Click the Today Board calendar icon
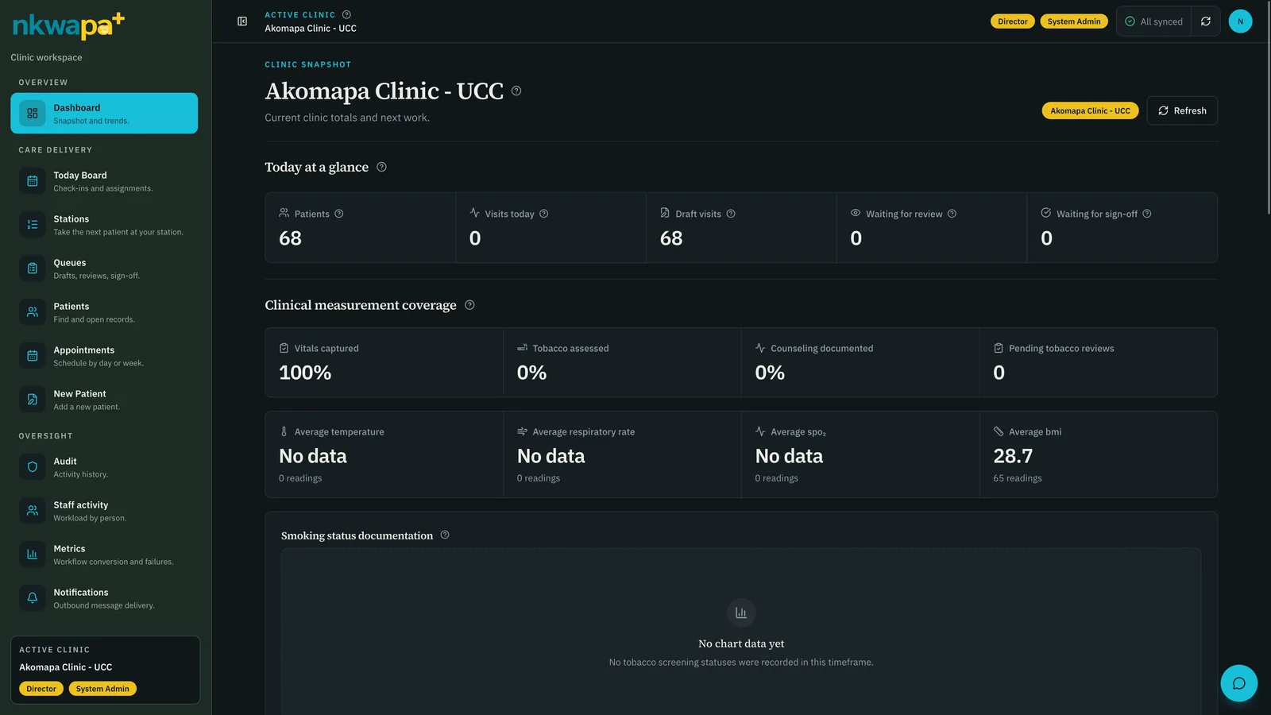The width and height of the screenshot is (1271, 715). (x=33, y=181)
